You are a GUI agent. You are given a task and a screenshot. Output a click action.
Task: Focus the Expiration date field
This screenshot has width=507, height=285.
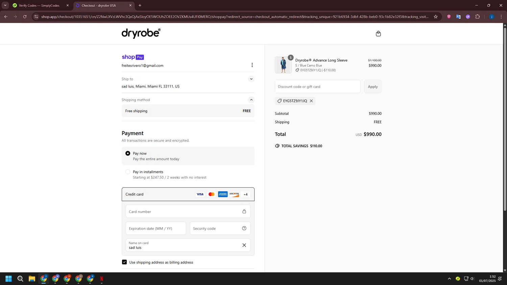pyautogui.click(x=156, y=228)
